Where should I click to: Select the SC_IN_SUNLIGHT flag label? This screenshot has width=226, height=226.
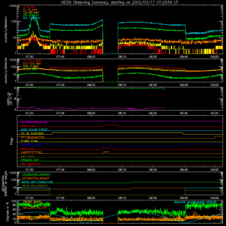(x=32, y=133)
